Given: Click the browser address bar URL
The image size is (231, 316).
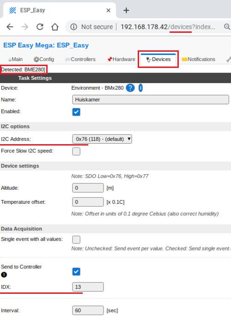Looking at the screenshot, I should [x=168, y=27].
